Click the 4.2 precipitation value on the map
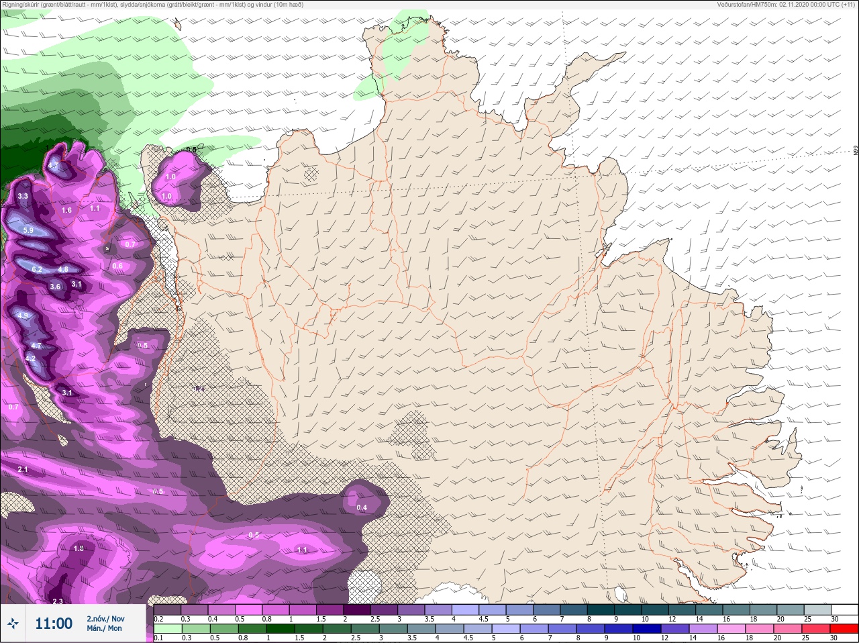 tap(30, 359)
